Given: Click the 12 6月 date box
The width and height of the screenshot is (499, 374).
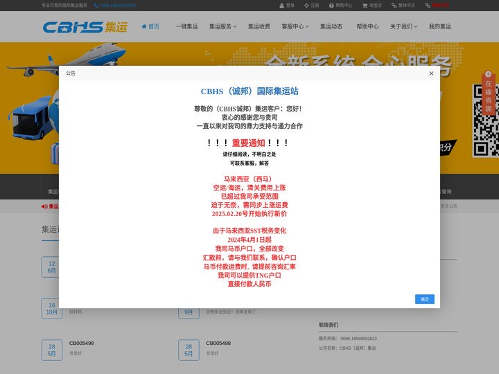Looking at the screenshot, I should [51, 267].
